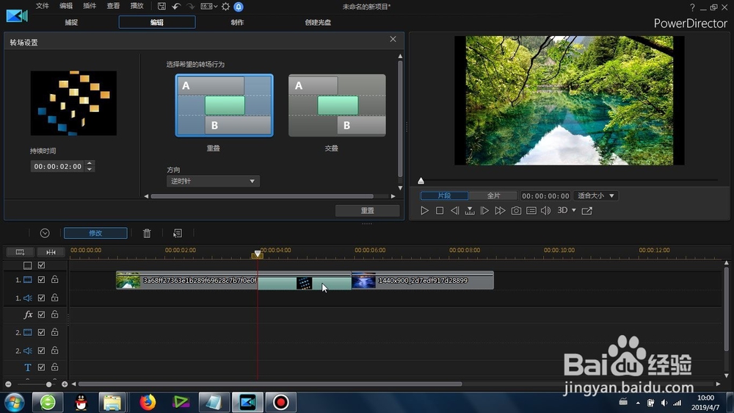
Task: Play the preview
Action: click(x=424, y=210)
